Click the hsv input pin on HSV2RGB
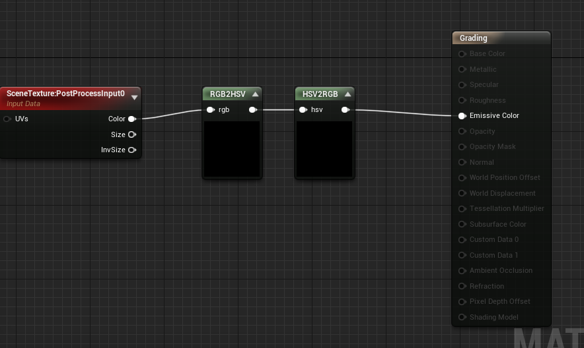584x348 pixels. [x=303, y=110]
